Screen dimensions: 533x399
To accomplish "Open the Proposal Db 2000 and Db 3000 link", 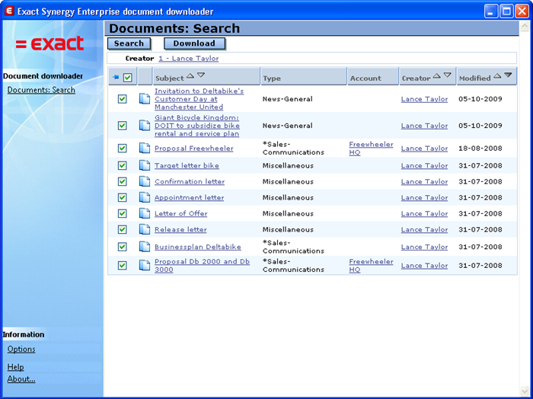I will [x=202, y=266].
